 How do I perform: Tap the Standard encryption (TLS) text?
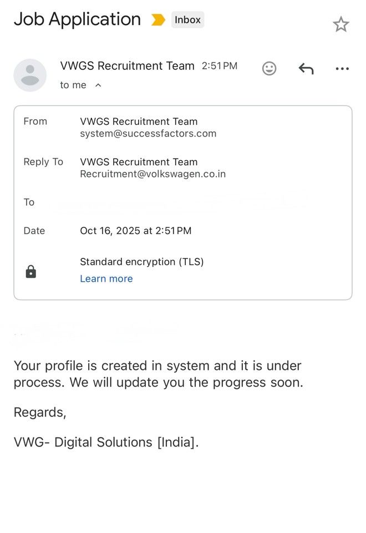tap(142, 262)
